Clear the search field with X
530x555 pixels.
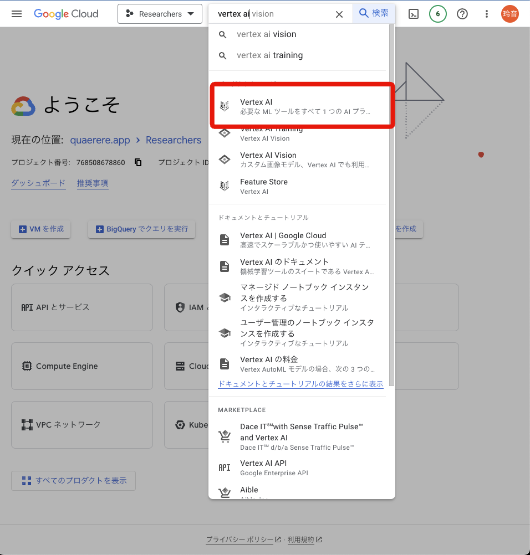coord(339,14)
